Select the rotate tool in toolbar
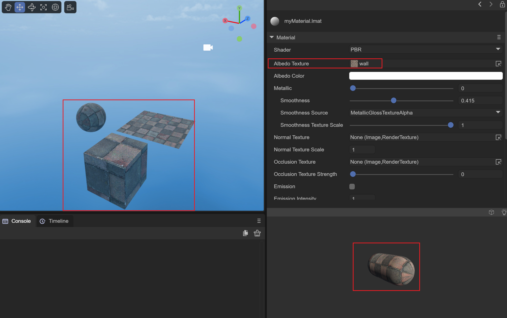 tap(32, 7)
